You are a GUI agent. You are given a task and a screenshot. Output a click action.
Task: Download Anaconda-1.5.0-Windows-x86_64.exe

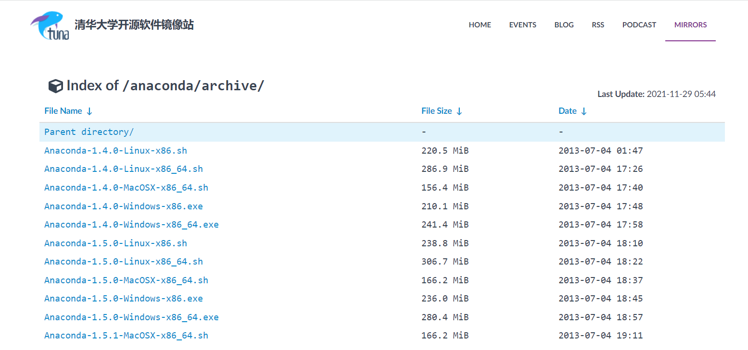[x=131, y=317]
